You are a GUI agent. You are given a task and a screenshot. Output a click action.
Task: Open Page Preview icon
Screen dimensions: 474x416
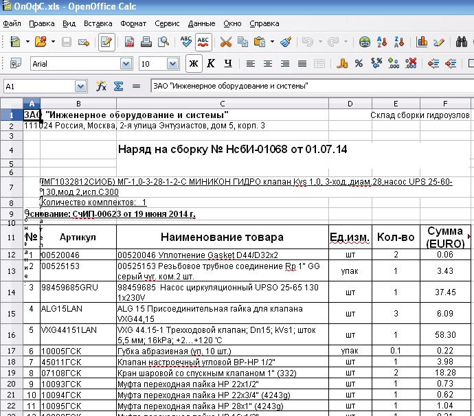(163, 42)
